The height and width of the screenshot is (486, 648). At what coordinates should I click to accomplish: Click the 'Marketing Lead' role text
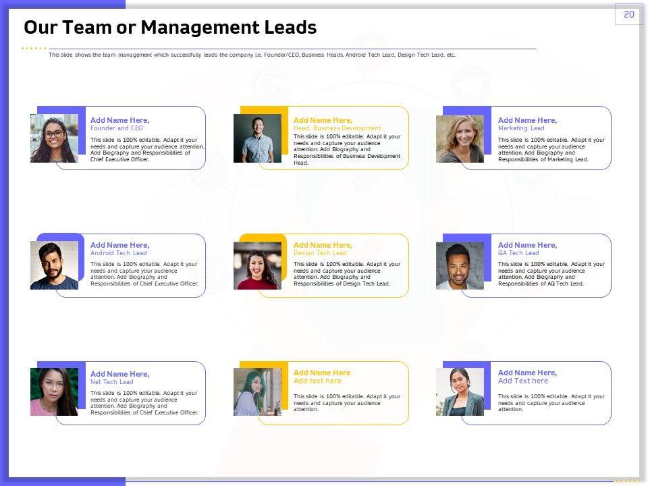520,128
